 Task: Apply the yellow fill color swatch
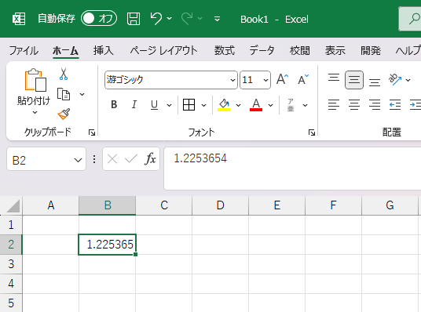point(224,104)
